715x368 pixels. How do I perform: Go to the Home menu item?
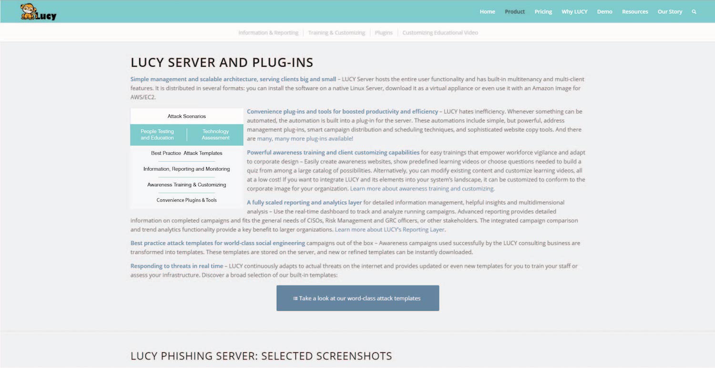point(487,12)
